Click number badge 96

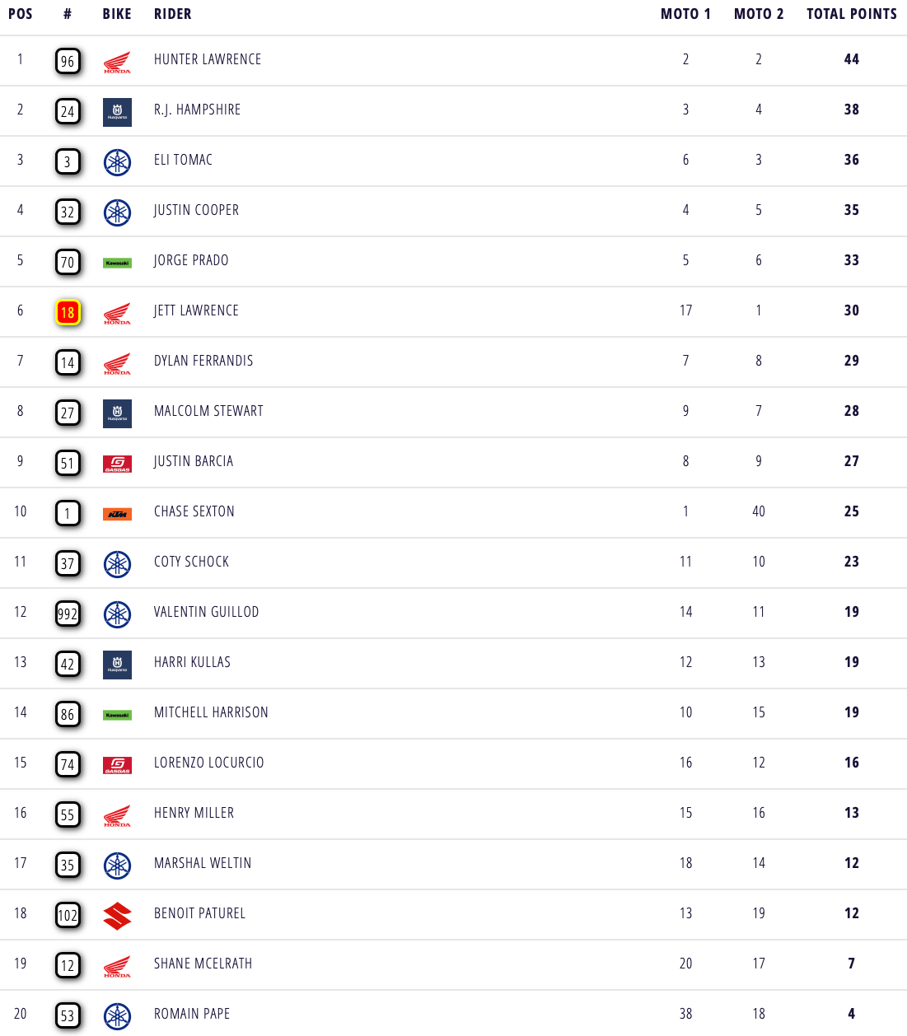[68, 61]
